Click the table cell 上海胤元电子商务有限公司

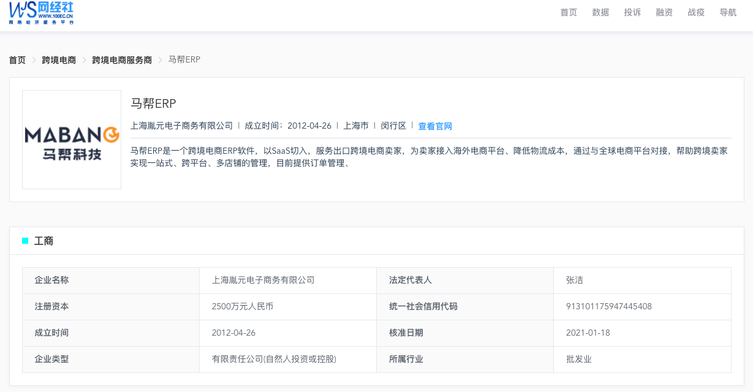(288, 281)
